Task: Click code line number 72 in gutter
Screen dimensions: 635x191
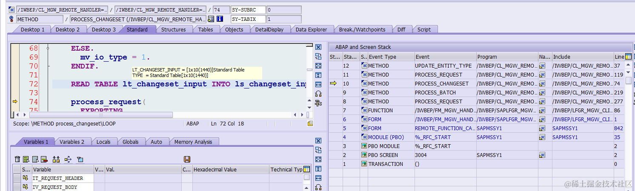Action: click(x=33, y=84)
